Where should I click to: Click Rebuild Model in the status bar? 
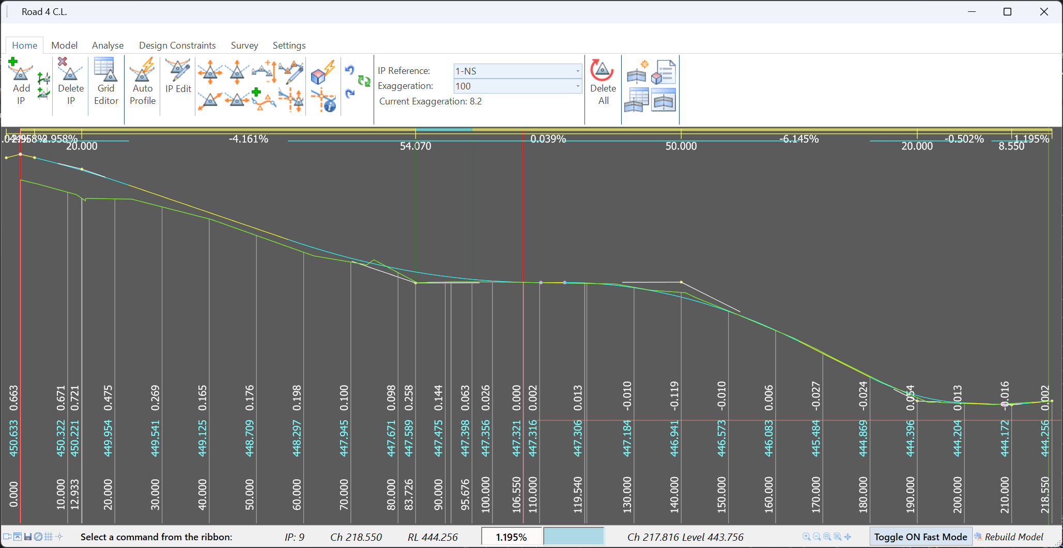1013,537
